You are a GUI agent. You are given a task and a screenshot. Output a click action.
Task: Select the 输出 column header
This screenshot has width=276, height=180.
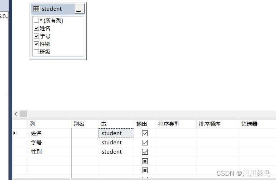tap(145, 124)
